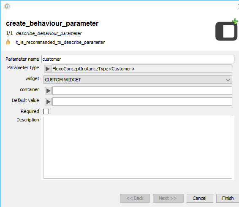Click the behaviour parameter icon with green plus

point(227,30)
